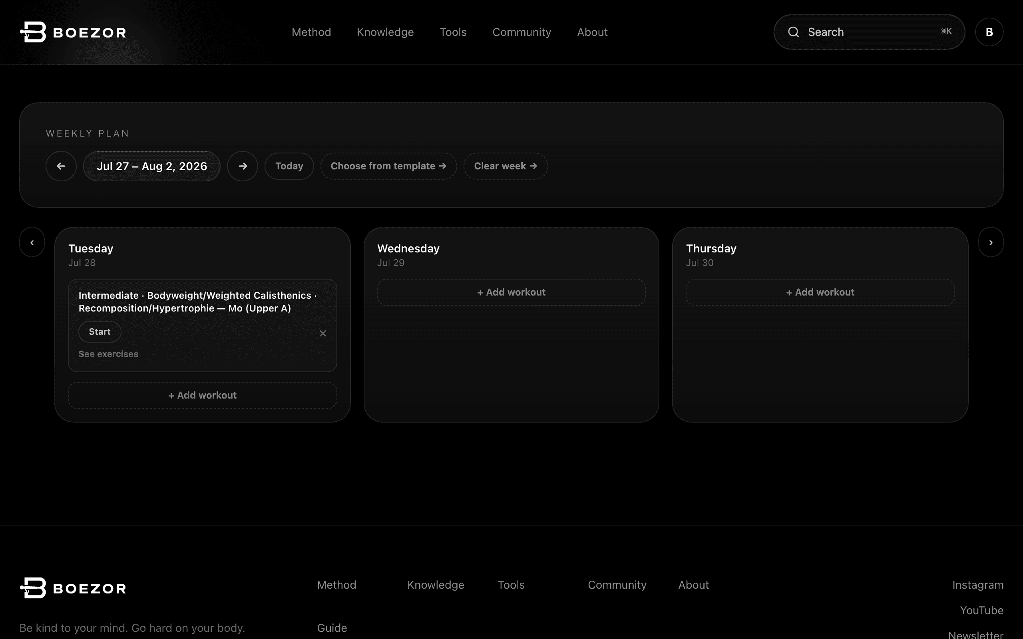
Task: Click the search magnifier icon
Action: (x=794, y=32)
